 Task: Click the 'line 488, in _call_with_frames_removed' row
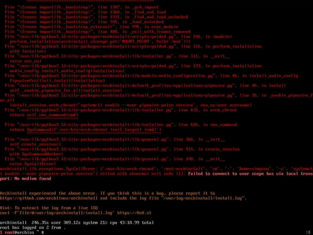pyautogui.click(x=98, y=32)
